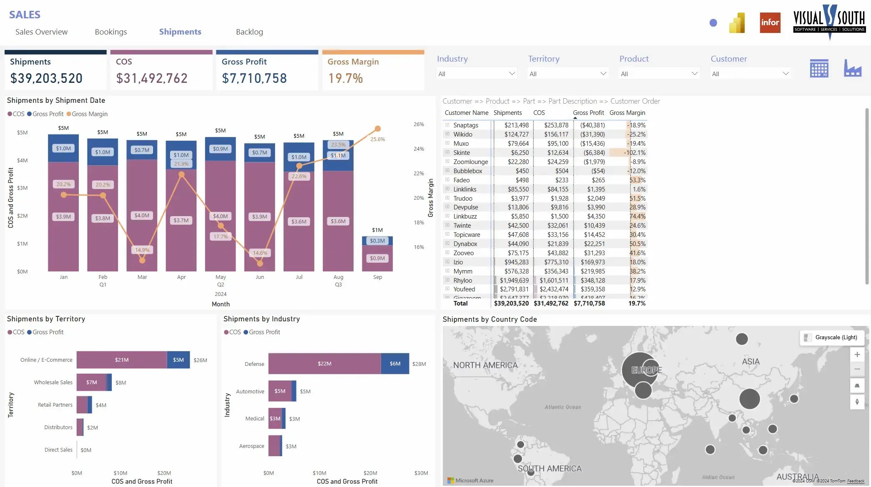Toggle COS legend in Shipment Date chart
Viewport: 871px width, 487px height.
tap(16, 114)
